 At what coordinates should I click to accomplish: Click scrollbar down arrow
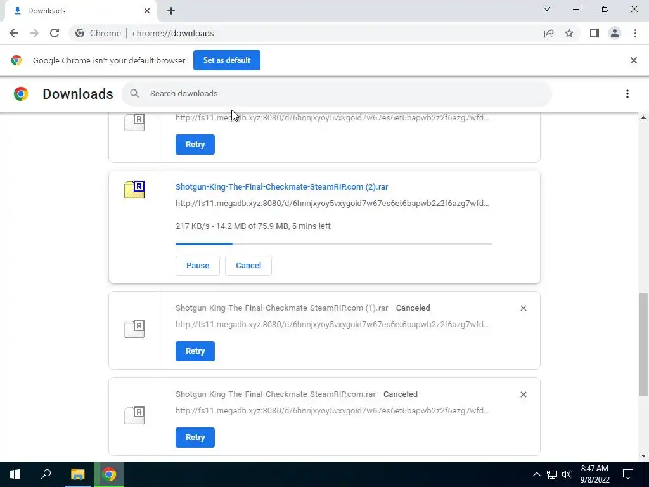pos(643,457)
